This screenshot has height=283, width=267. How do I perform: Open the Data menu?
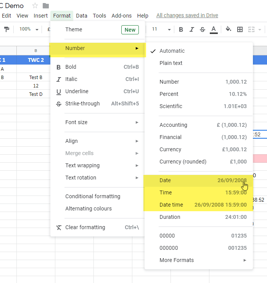(82, 16)
